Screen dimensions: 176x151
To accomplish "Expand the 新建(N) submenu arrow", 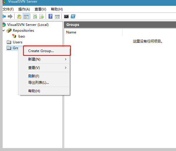I will coord(66,59).
